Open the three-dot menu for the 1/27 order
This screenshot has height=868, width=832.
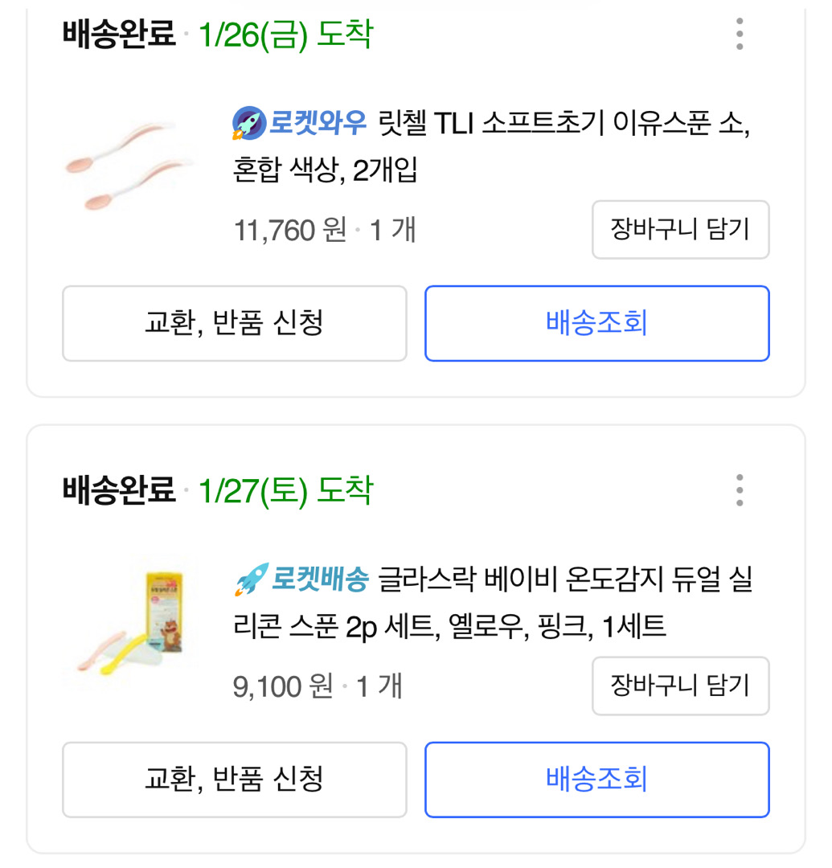pos(739,490)
